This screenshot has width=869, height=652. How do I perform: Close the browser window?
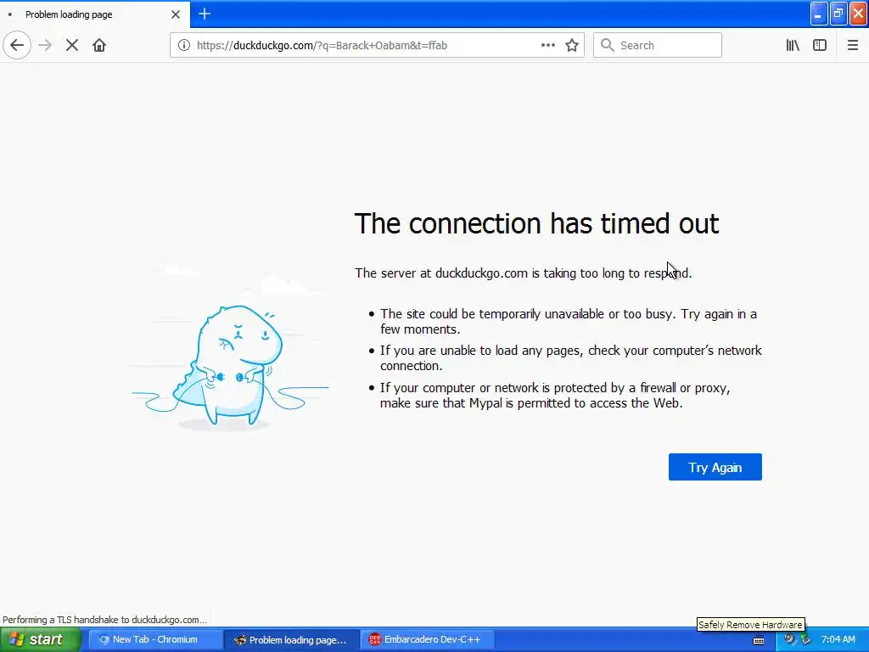pyautogui.click(x=858, y=14)
